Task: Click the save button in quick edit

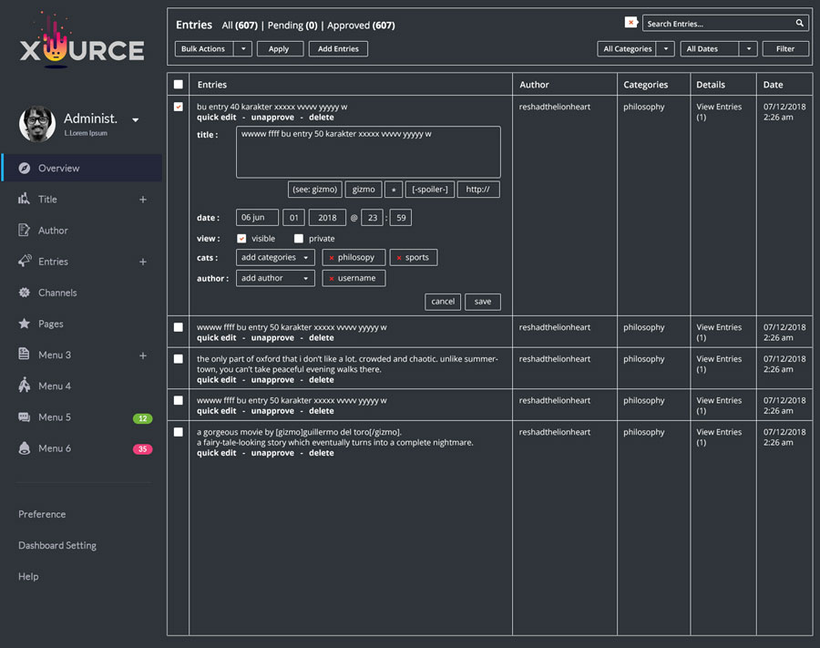Action: [482, 302]
